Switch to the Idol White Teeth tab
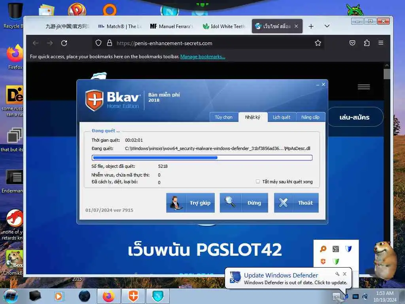Screen dimensions: 405x304 point(224,26)
